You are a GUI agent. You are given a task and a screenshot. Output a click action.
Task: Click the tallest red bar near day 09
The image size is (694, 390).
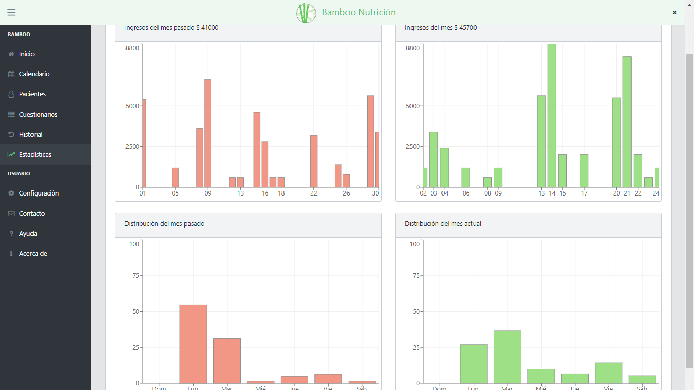(x=208, y=134)
